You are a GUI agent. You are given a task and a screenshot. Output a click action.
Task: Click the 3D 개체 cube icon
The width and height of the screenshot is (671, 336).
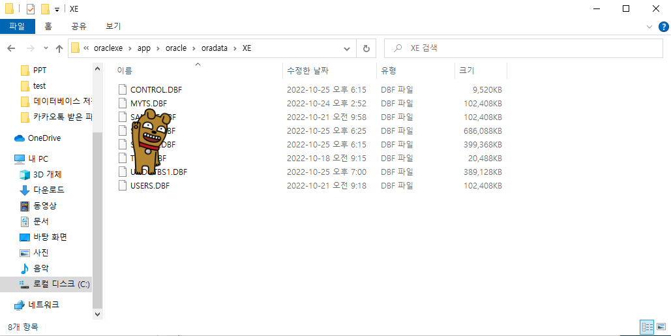(x=25, y=175)
